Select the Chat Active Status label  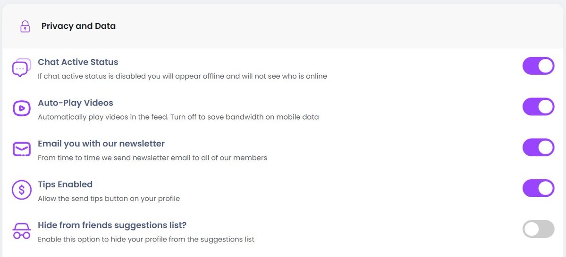pyautogui.click(x=78, y=62)
